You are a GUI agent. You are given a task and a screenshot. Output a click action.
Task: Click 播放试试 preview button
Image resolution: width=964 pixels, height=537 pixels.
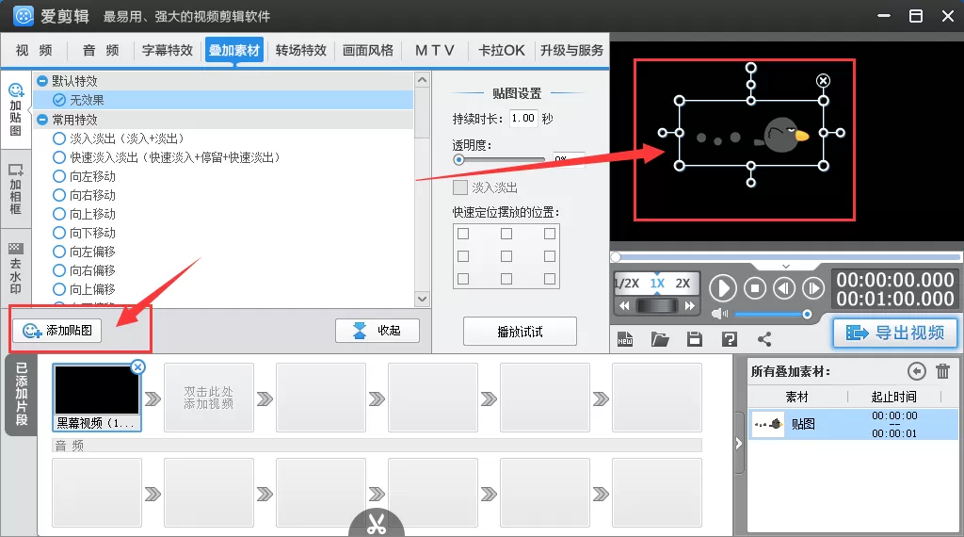(x=520, y=332)
